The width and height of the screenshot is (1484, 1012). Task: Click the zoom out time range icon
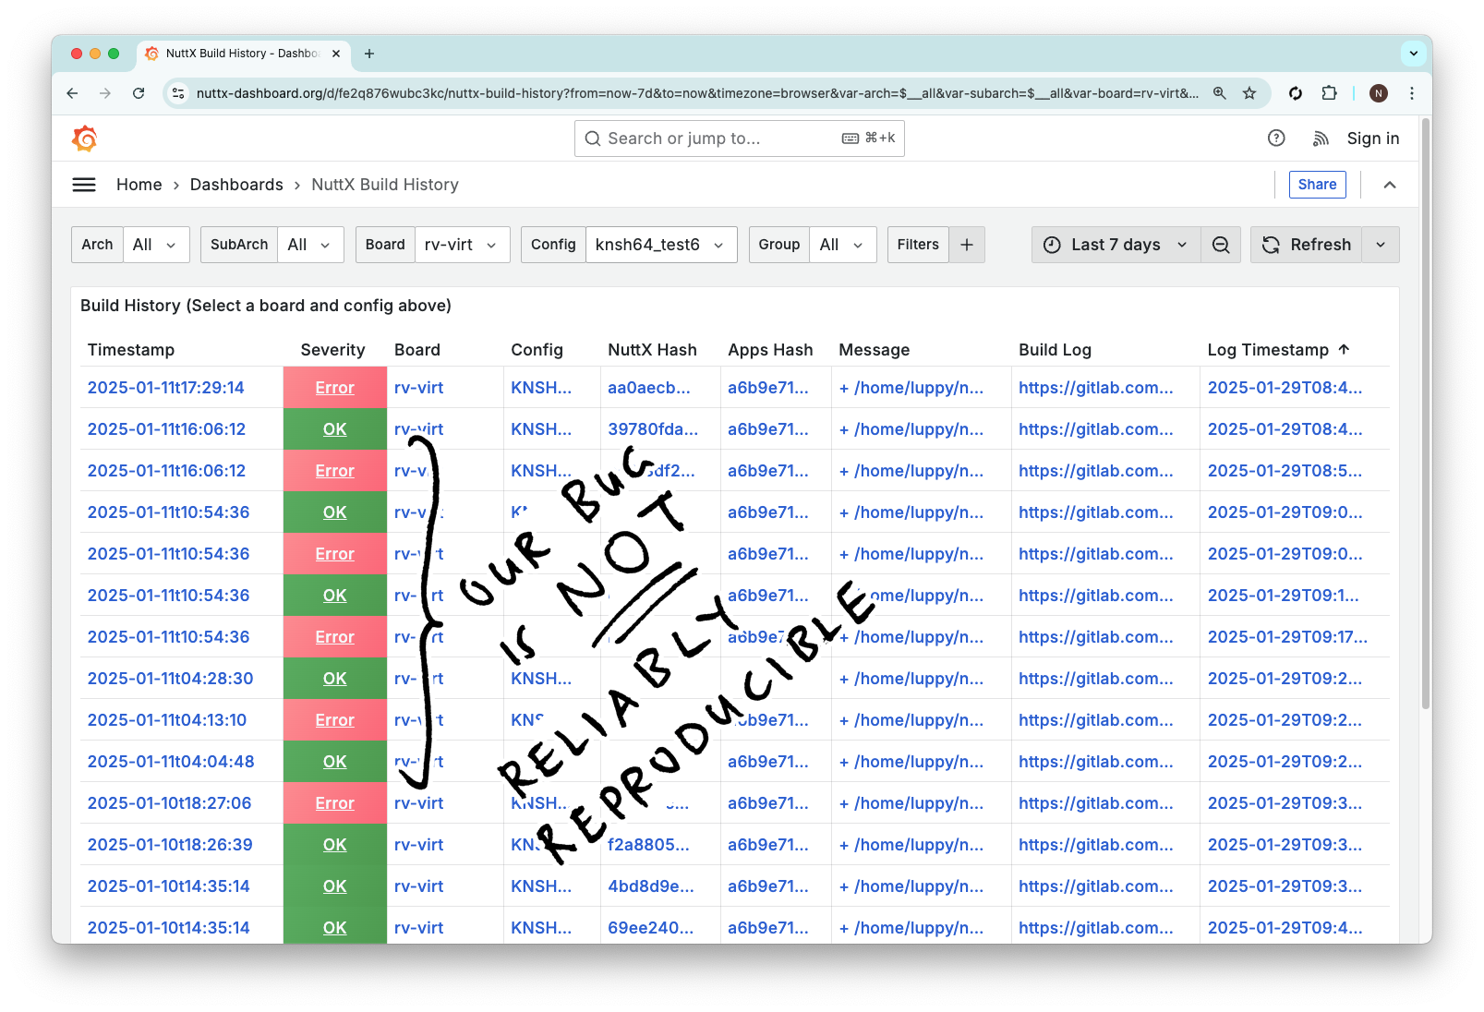coord(1221,245)
